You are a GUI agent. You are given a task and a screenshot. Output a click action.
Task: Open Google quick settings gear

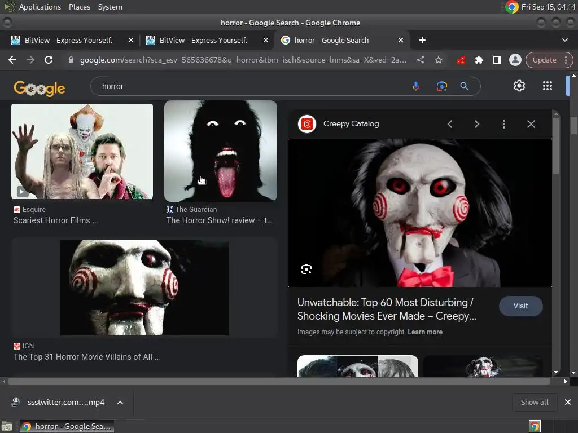pyautogui.click(x=519, y=86)
